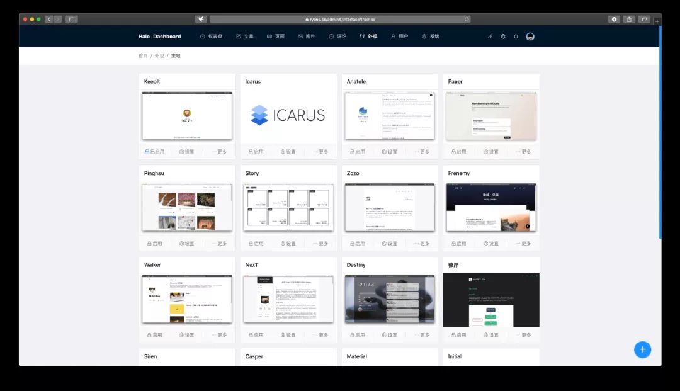
Task: Click the Safari address bar
Action: click(x=340, y=19)
